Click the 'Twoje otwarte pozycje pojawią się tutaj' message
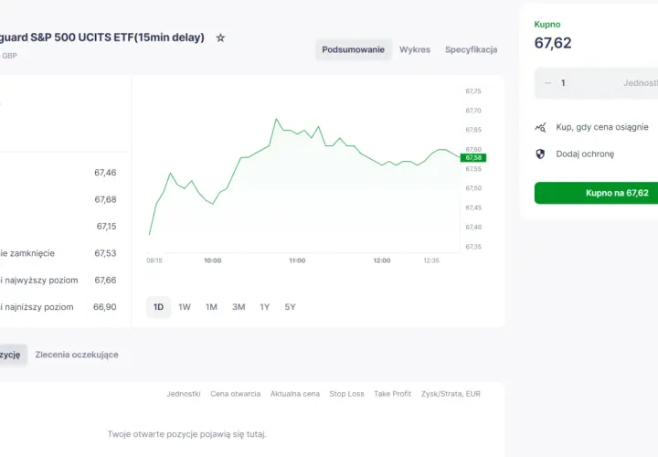This screenshot has height=457, width=658. (x=186, y=434)
